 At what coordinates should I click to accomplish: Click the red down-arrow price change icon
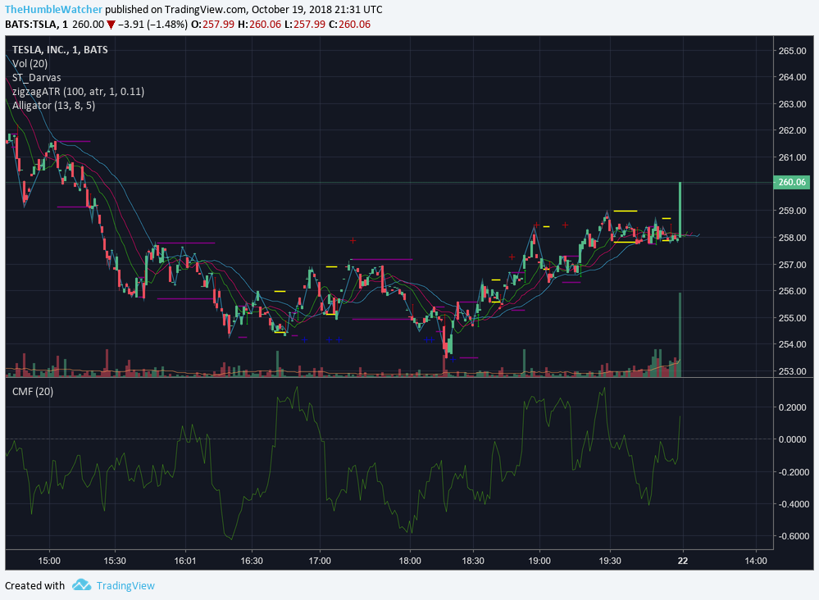(111, 25)
